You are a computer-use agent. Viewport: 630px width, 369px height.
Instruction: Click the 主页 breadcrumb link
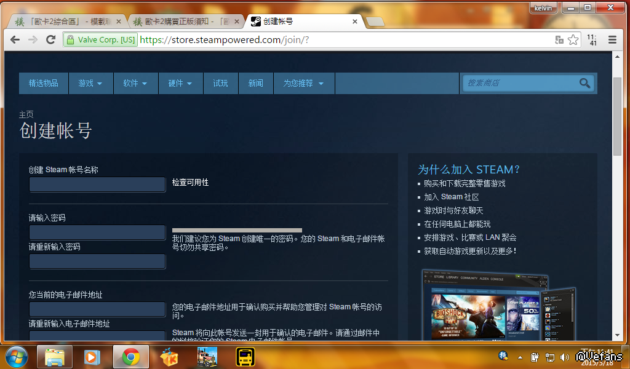point(26,114)
